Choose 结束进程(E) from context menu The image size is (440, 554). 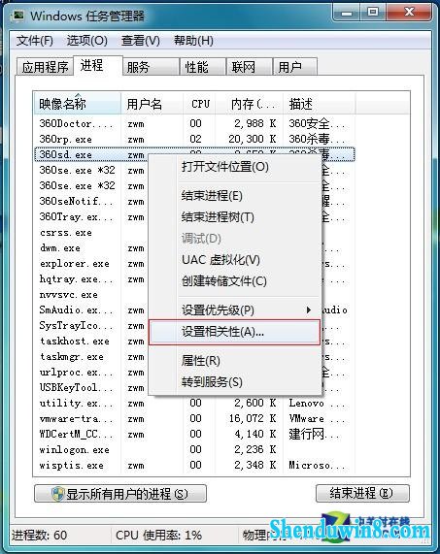click(x=234, y=195)
